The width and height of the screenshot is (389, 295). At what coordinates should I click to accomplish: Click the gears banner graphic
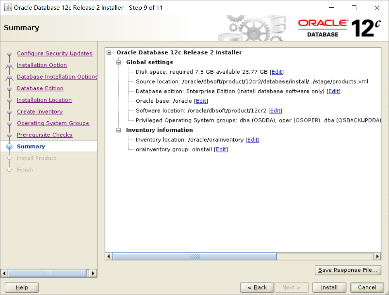point(252,27)
